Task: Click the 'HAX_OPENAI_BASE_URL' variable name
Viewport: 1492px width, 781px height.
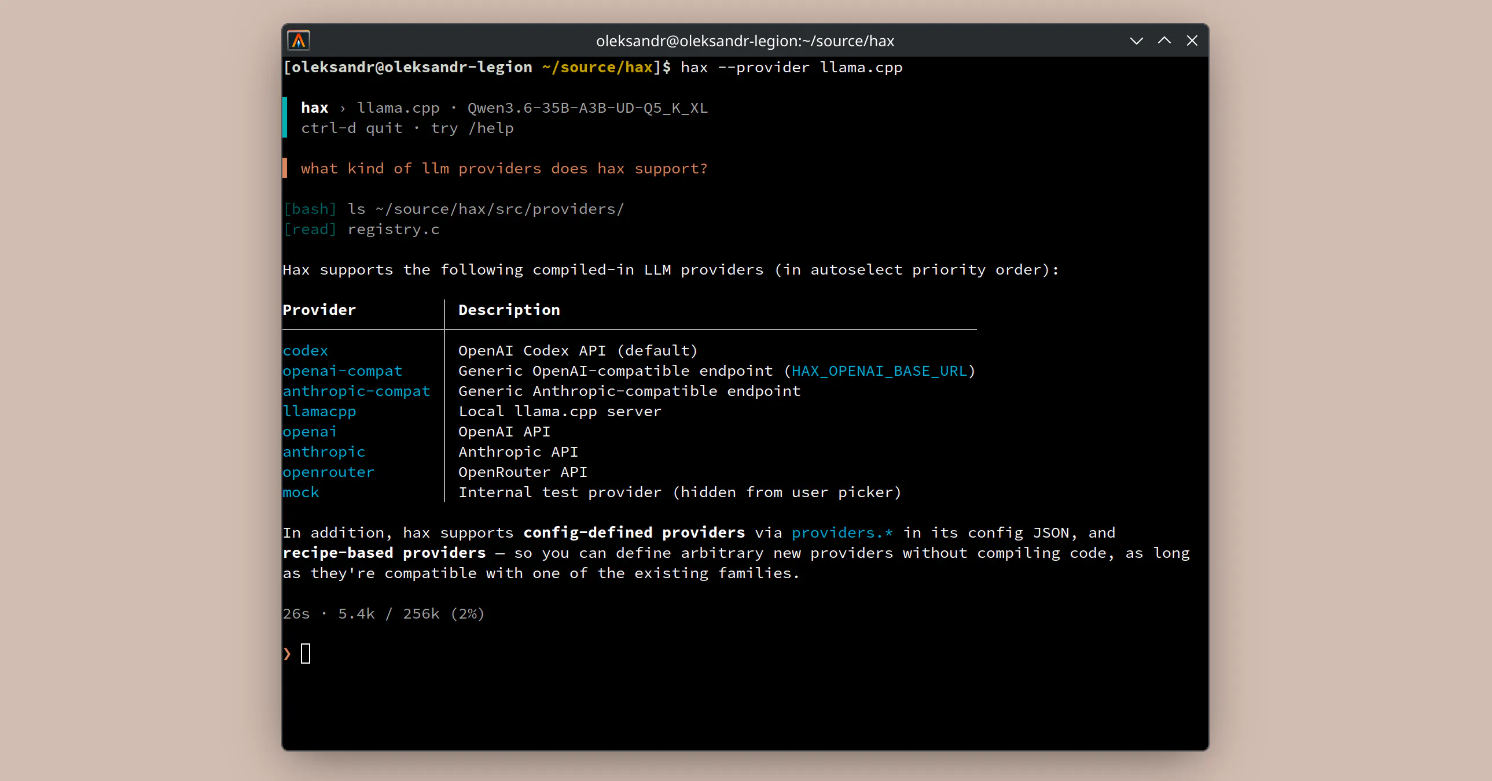Action: click(879, 371)
